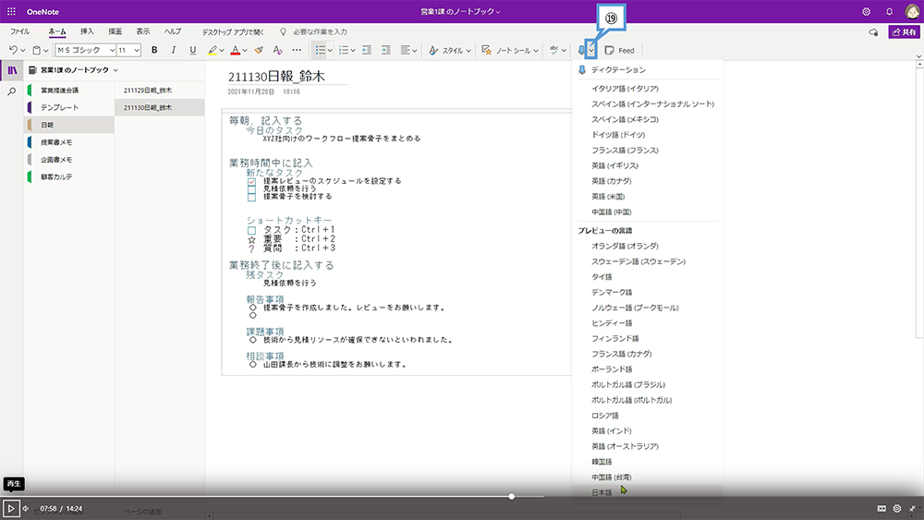
Task: Click the dictation microphone icon
Action: (581, 50)
